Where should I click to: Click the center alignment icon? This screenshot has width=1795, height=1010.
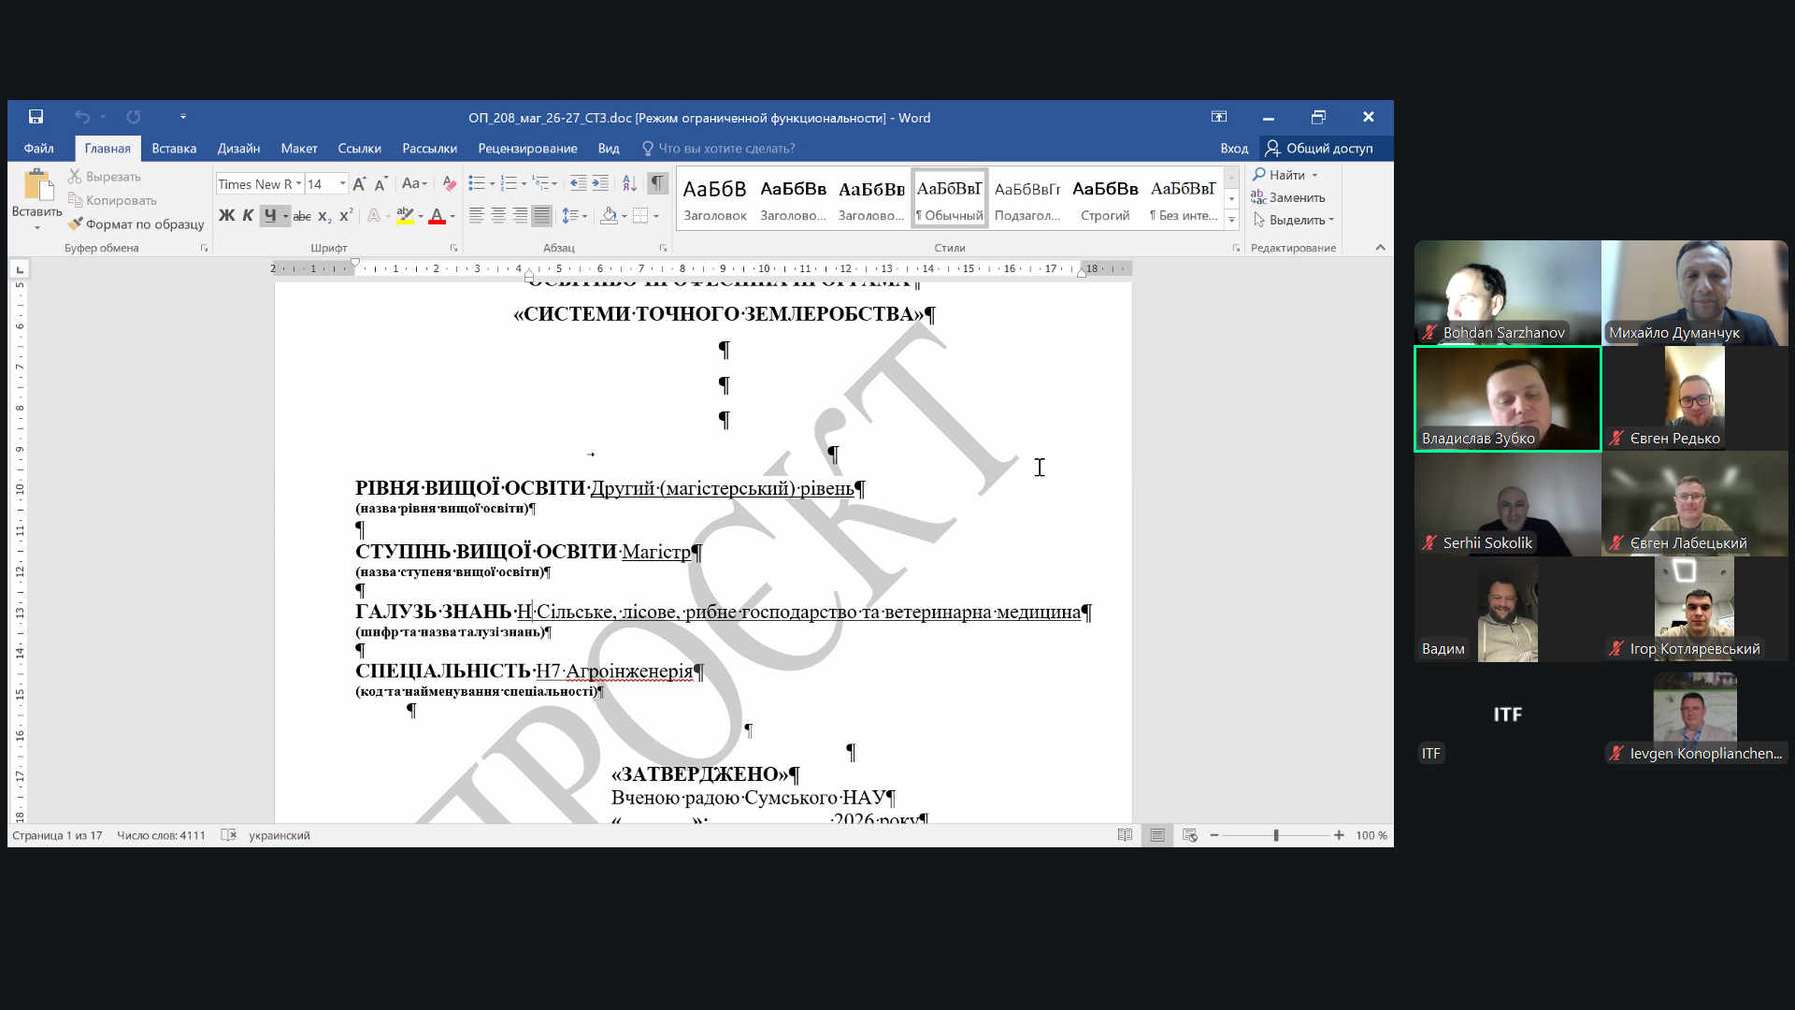click(498, 216)
